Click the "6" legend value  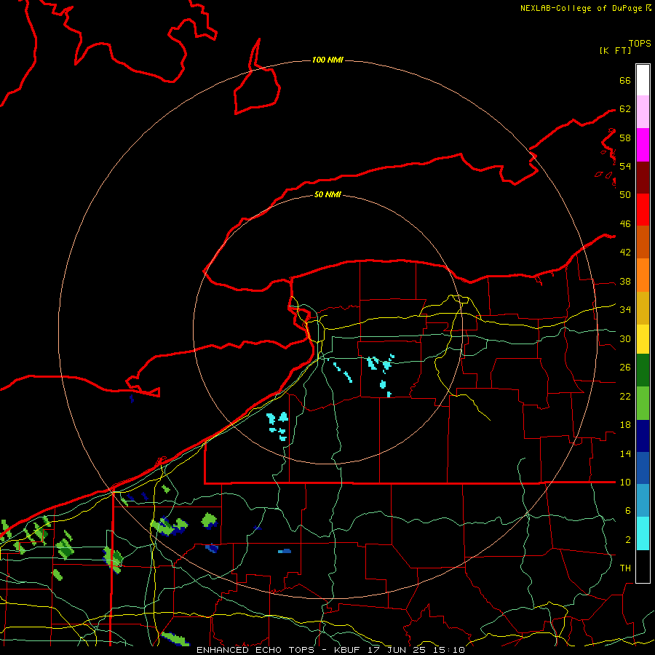[628, 511]
